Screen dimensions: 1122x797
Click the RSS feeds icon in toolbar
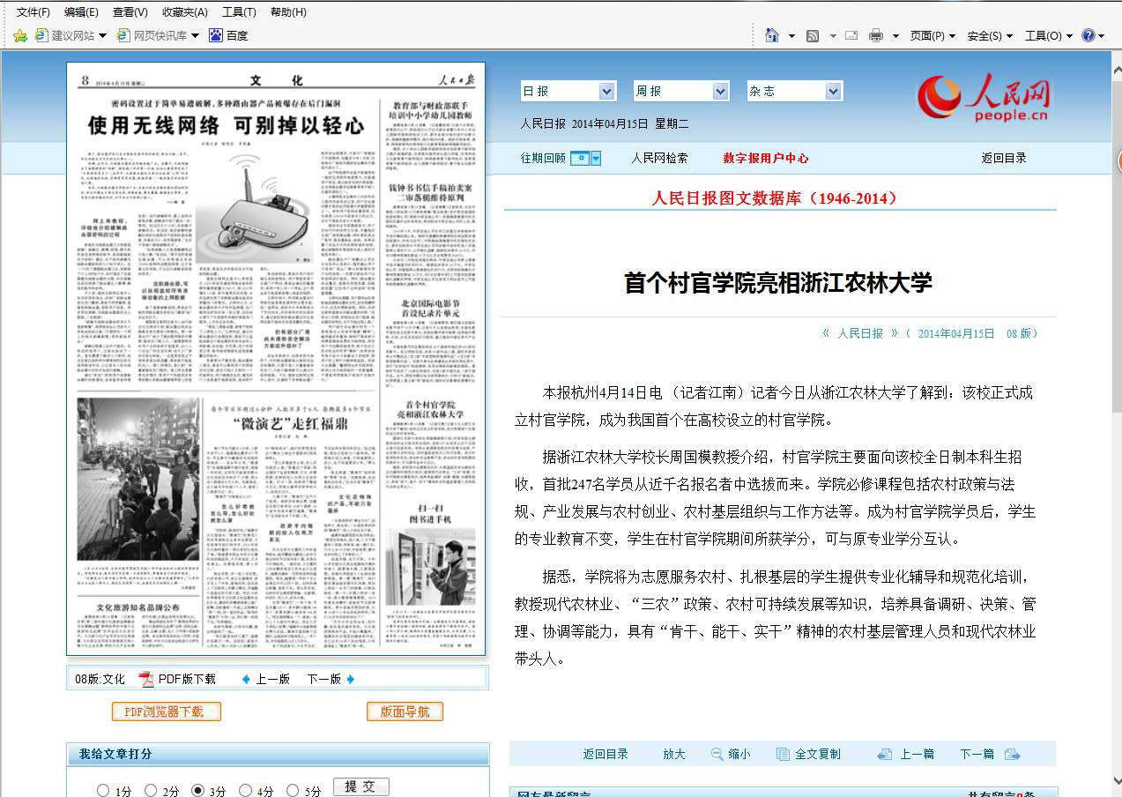(813, 36)
